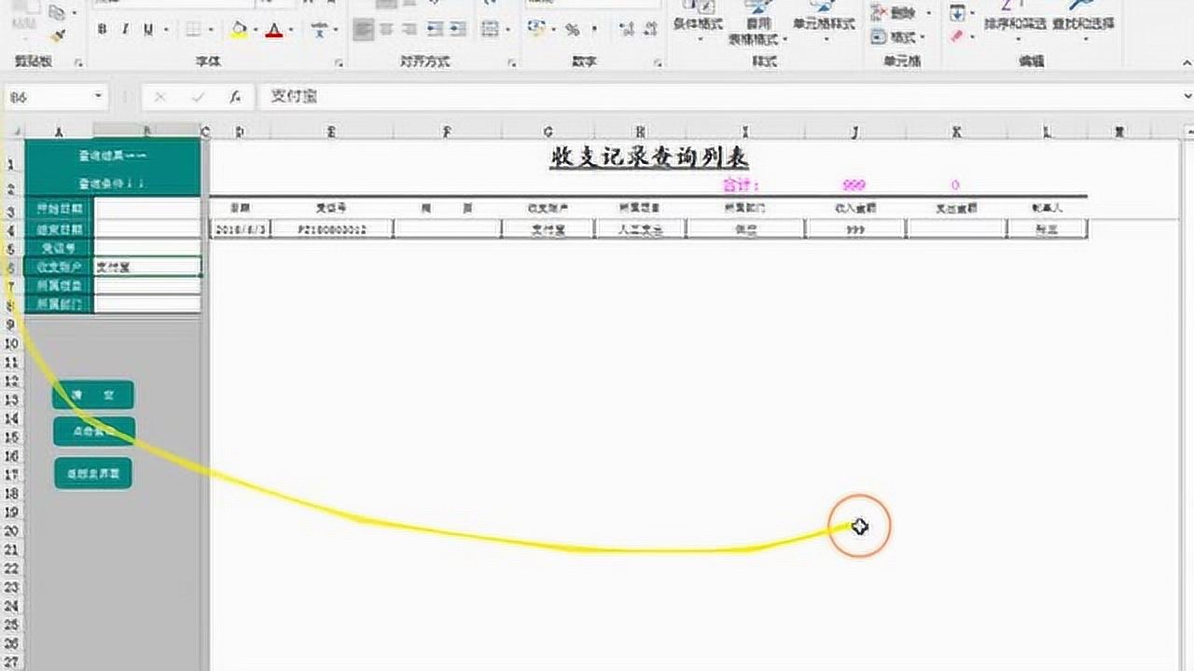The image size is (1194, 671).
Task: Collapse the ribbon with the chevron
Action: pyautogui.click(x=1187, y=62)
